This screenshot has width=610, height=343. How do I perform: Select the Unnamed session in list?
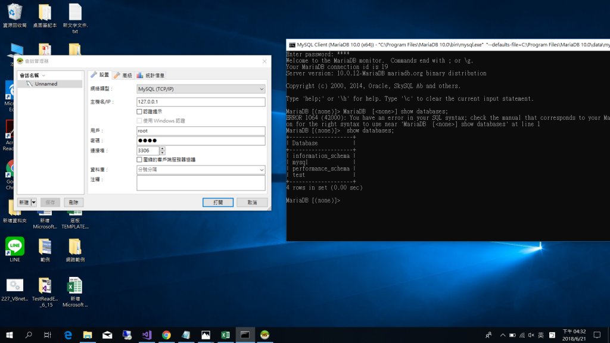click(50, 84)
